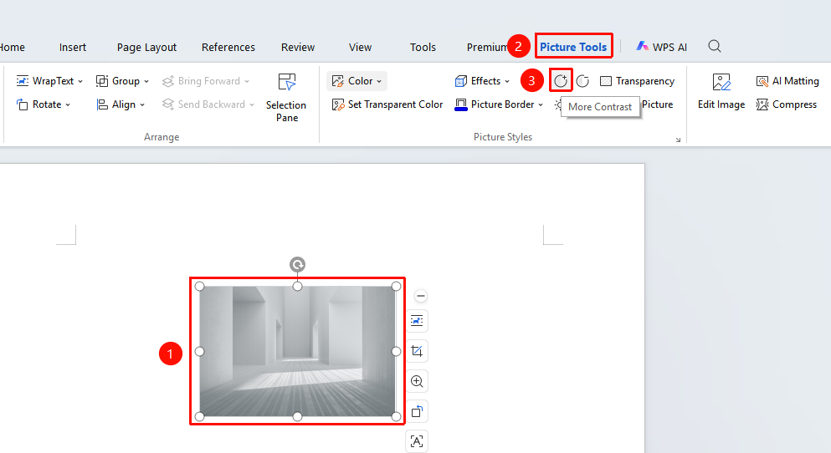The height and width of the screenshot is (453, 831).
Task: Click the top-left image resize handle
Action: coord(199,287)
